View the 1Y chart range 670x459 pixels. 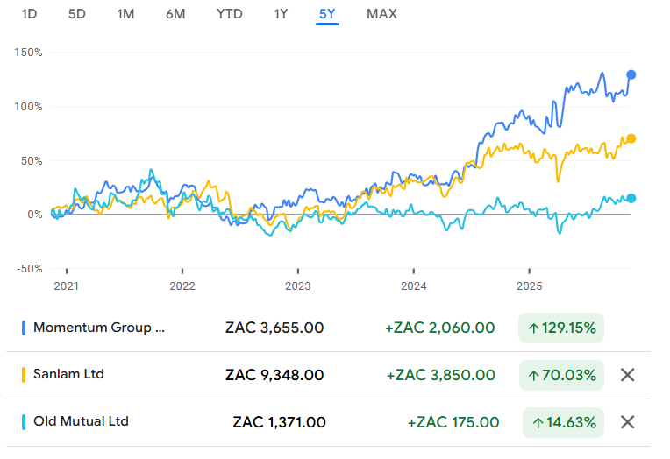click(x=281, y=14)
